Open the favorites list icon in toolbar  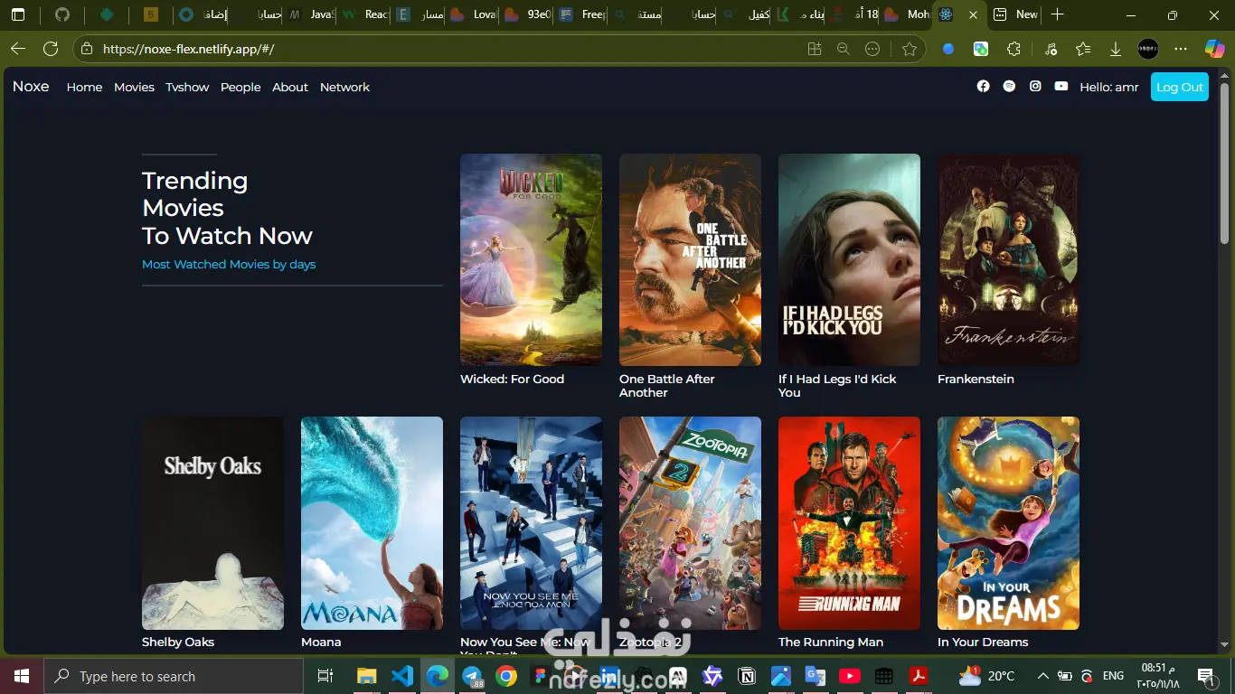(x=1083, y=49)
